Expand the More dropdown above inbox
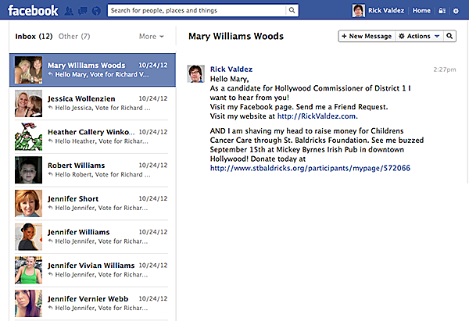Screen dimensions: 469x321 pos(152,36)
